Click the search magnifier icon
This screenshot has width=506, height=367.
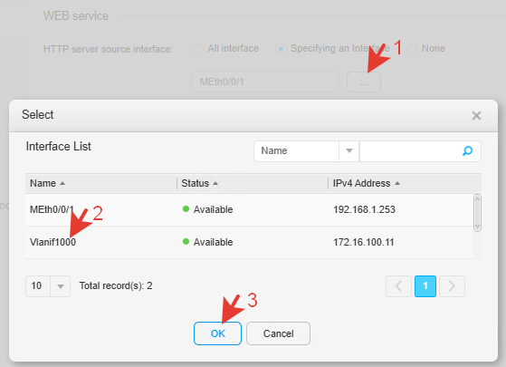pyautogui.click(x=467, y=150)
